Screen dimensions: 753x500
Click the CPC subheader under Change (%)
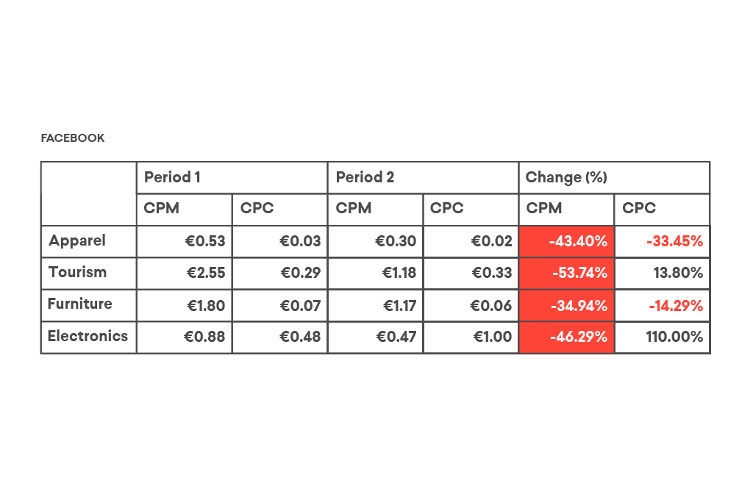point(639,209)
